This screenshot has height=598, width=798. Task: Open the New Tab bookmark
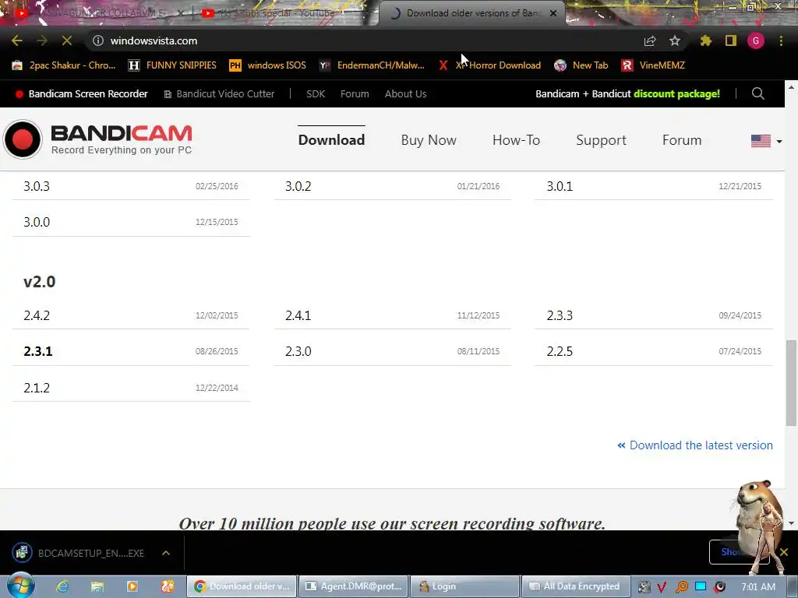pos(581,65)
